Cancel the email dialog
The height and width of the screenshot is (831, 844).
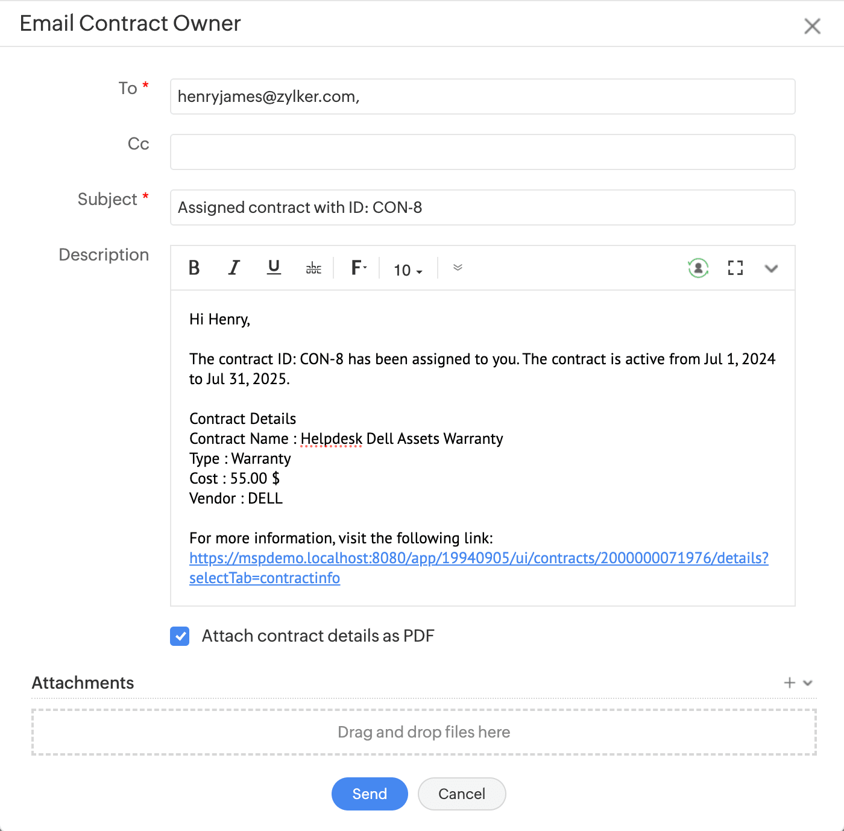[x=461, y=794]
